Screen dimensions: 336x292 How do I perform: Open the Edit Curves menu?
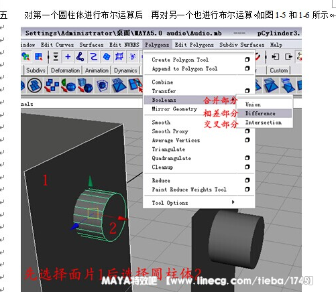point(57,45)
